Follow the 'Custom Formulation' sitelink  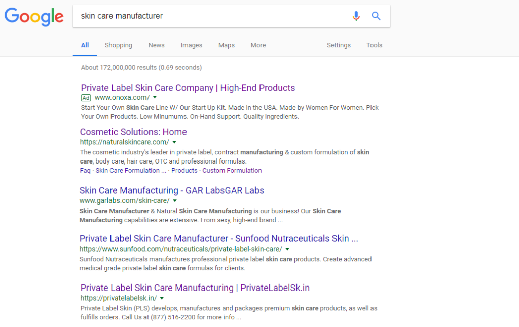[232, 171]
